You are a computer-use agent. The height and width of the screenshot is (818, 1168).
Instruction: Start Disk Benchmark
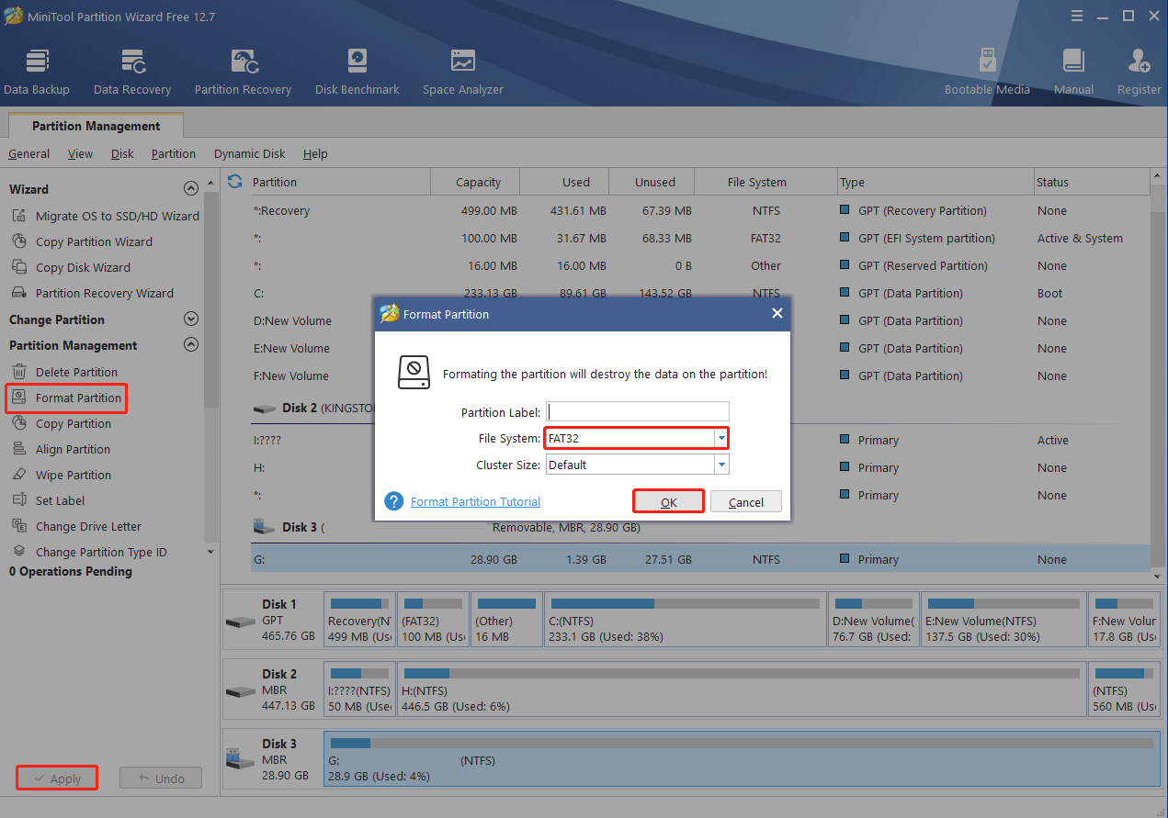point(357,73)
